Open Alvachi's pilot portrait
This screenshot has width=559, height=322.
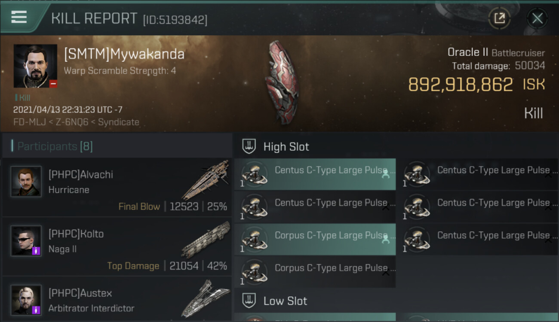point(26,182)
